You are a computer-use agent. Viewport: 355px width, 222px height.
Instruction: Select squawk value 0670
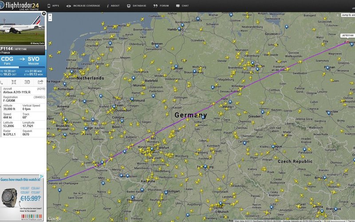(26, 135)
